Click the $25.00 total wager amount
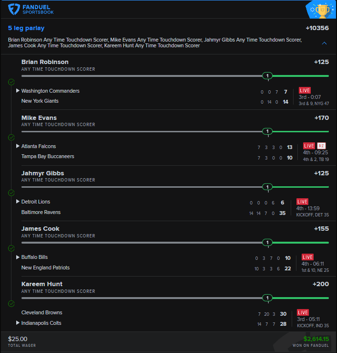 point(18,339)
